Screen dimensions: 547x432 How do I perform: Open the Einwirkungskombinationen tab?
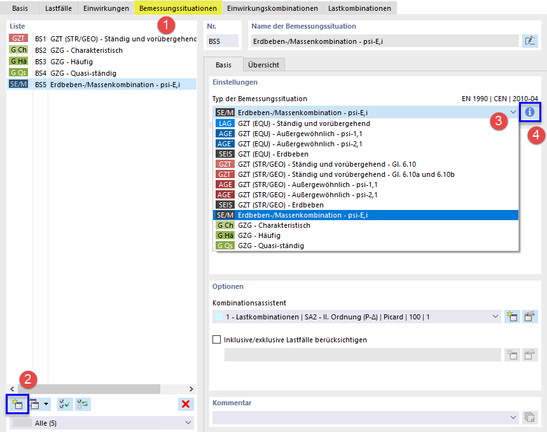click(x=272, y=8)
